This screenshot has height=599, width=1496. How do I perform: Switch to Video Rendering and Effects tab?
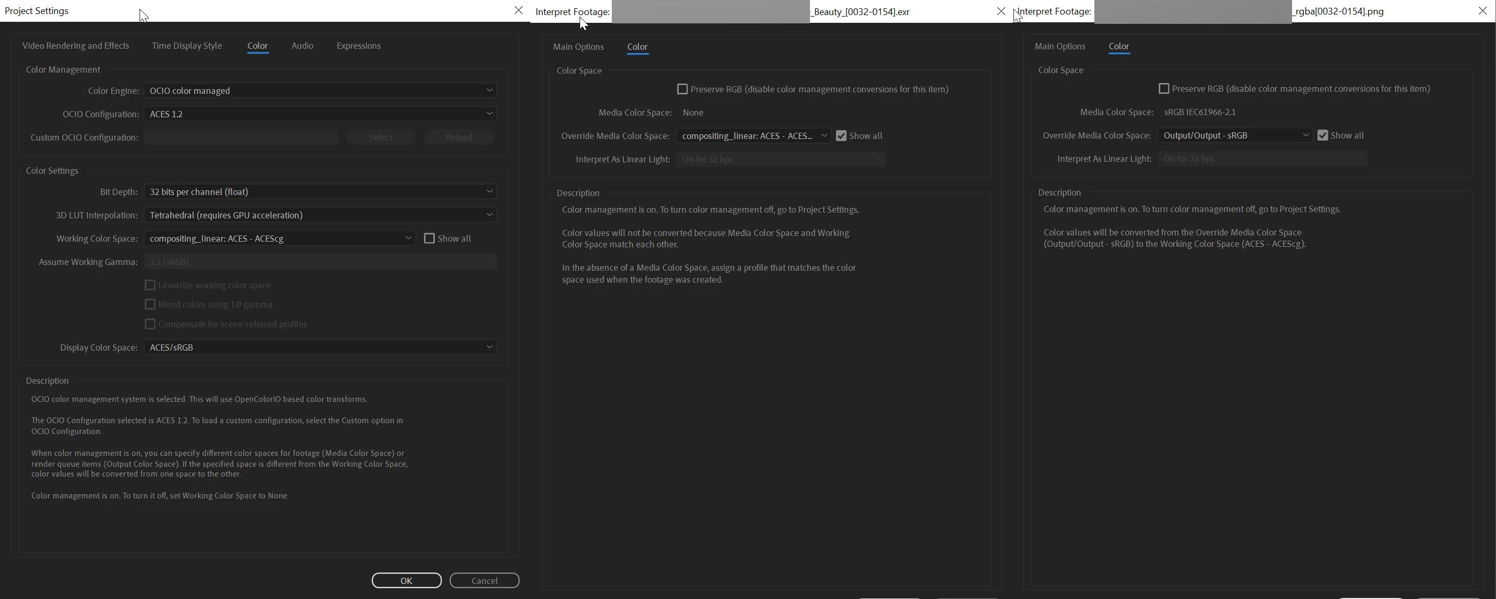pyautogui.click(x=75, y=46)
